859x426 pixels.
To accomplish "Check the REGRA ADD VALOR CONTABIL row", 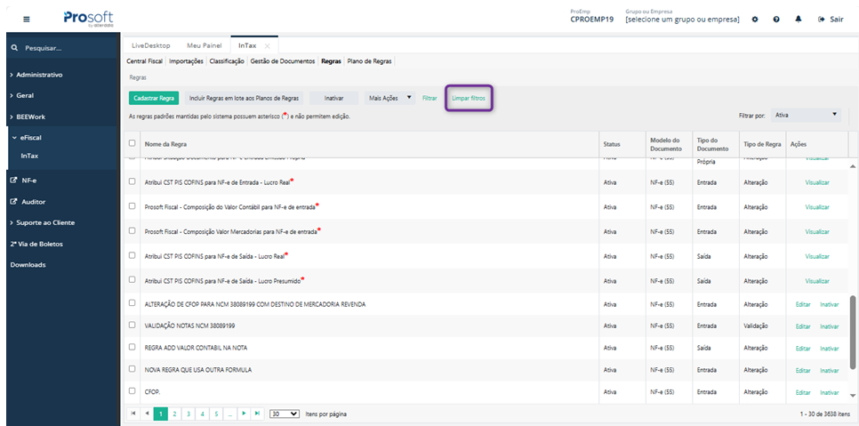I will point(132,347).
